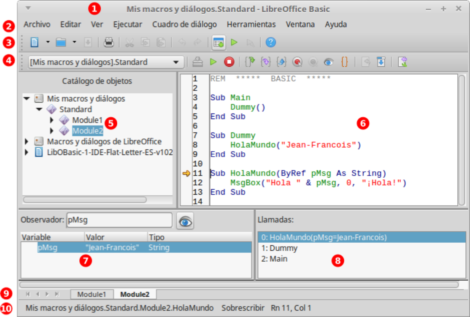Select call stack entry '2: Main'
Screen dimensions: 470x317
[x=362, y=259]
